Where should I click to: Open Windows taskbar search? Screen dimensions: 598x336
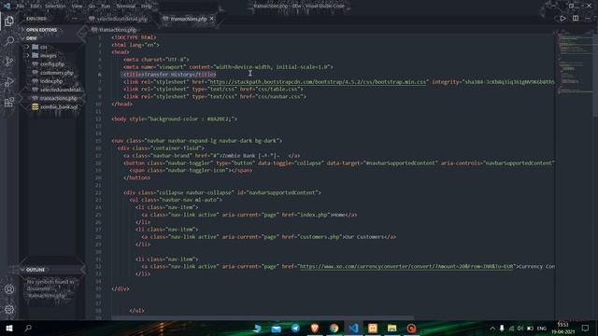click(28, 328)
